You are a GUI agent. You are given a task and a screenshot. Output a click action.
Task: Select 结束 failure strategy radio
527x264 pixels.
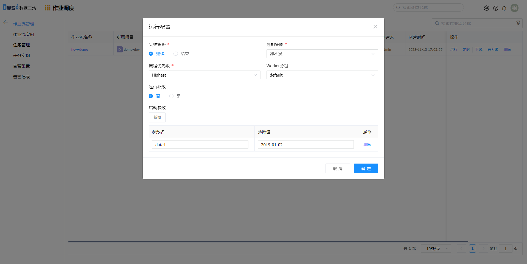click(176, 54)
